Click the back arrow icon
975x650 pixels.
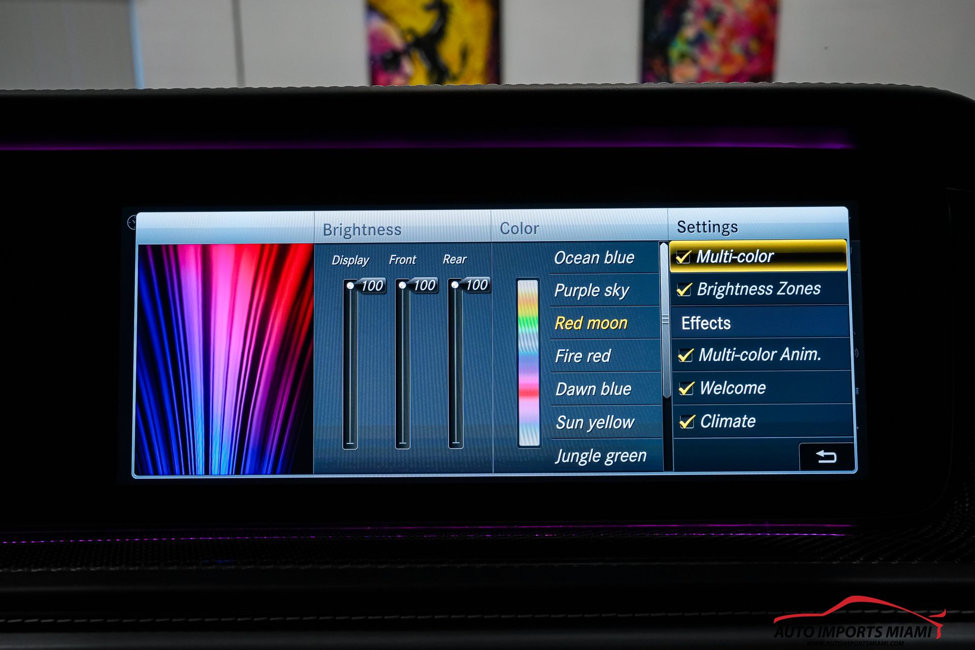[826, 457]
